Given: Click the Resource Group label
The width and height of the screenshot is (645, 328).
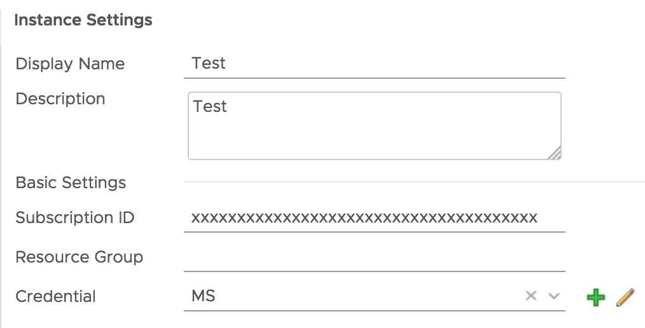Looking at the screenshot, I should click(x=80, y=257).
